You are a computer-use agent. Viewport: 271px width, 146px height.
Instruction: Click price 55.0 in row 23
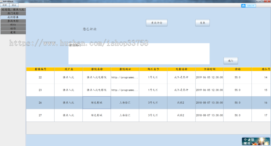coord(238,90)
